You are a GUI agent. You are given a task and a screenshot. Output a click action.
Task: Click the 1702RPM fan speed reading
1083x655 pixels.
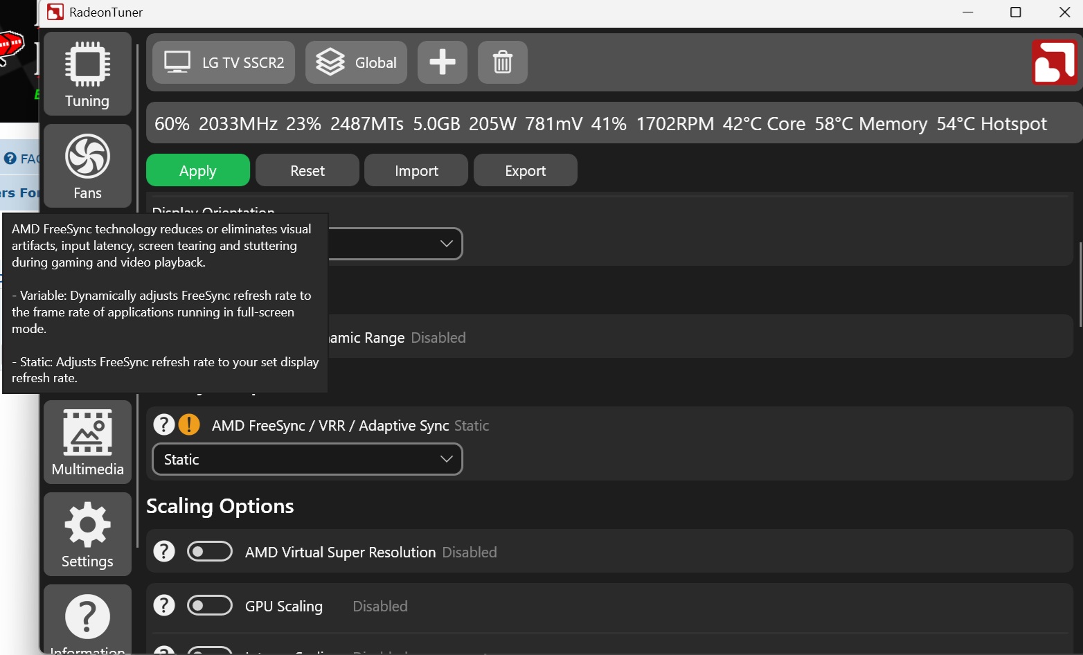pos(674,124)
